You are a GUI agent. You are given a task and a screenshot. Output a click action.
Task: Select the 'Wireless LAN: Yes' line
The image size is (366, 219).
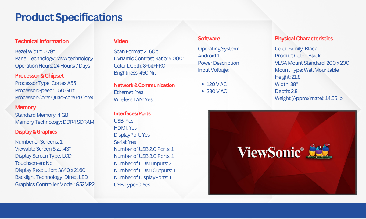click(133, 99)
